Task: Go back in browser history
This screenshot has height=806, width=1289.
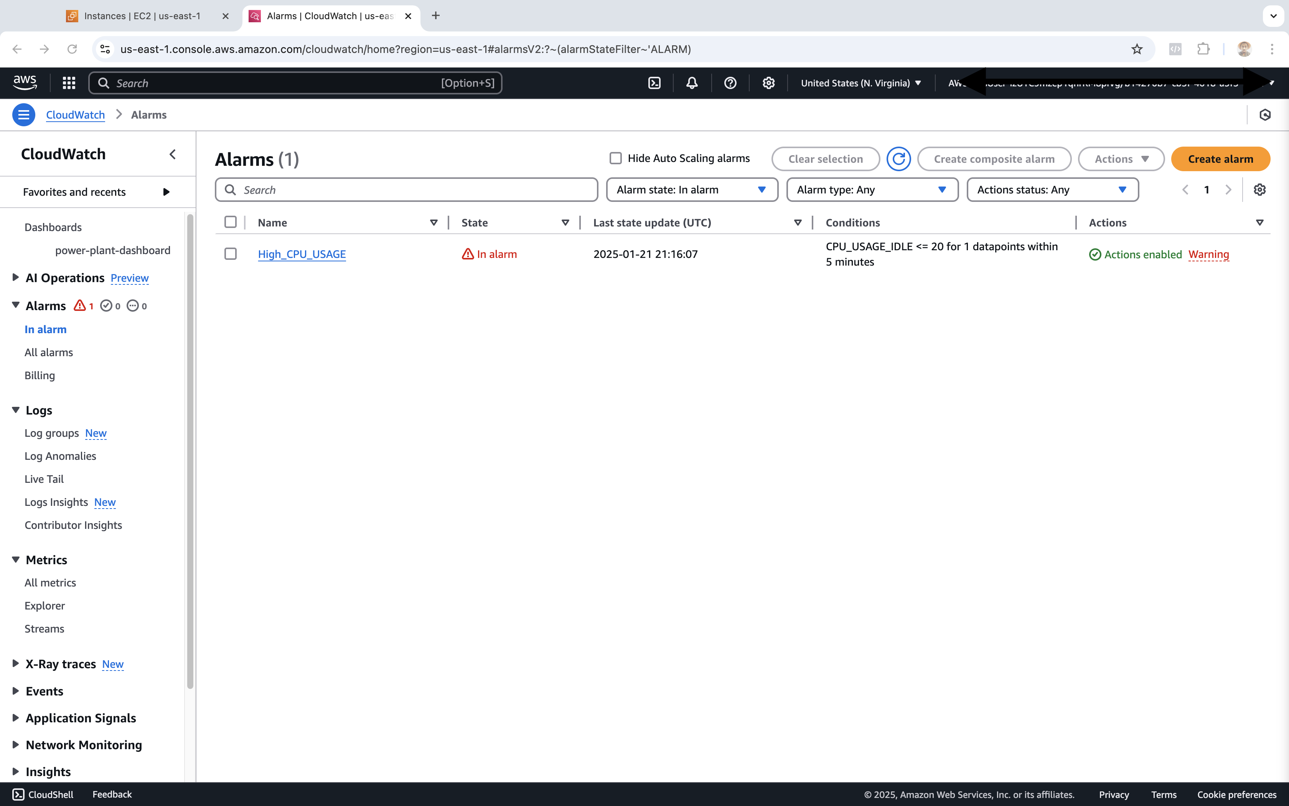Action: (x=17, y=49)
